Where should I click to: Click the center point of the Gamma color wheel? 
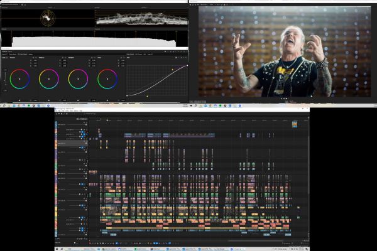pyautogui.click(x=49, y=79)
